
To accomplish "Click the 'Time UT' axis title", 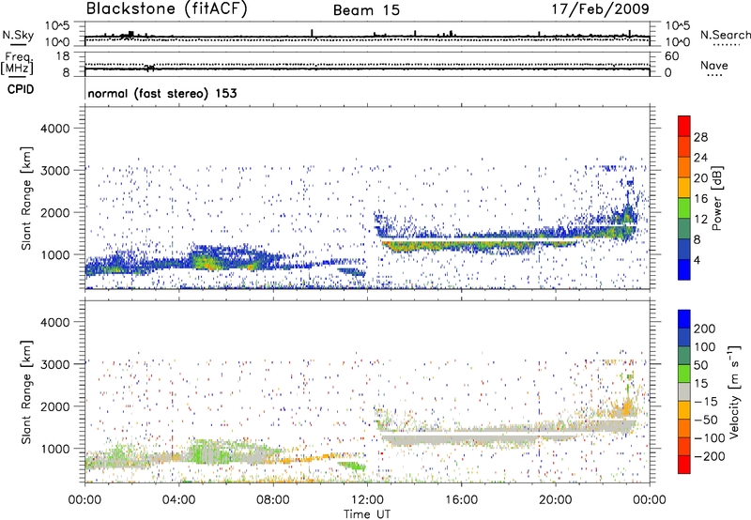I will coord(367,514).
